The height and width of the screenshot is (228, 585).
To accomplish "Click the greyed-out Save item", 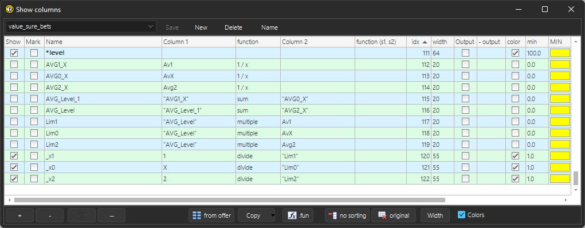I will point(172,27).
